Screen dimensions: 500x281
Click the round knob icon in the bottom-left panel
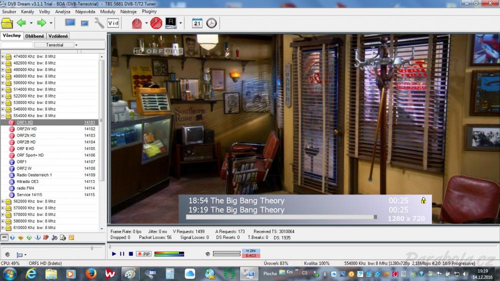pyautogui.click(x=7, y=254)
